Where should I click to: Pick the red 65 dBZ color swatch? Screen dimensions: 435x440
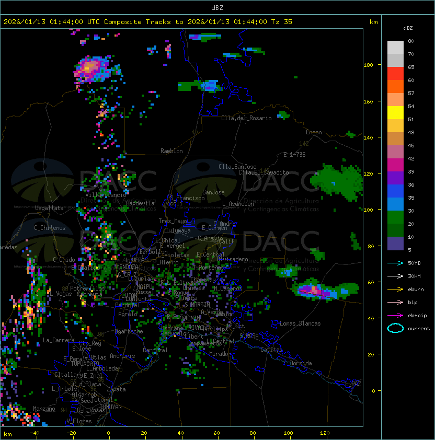[x=395, y=74]
